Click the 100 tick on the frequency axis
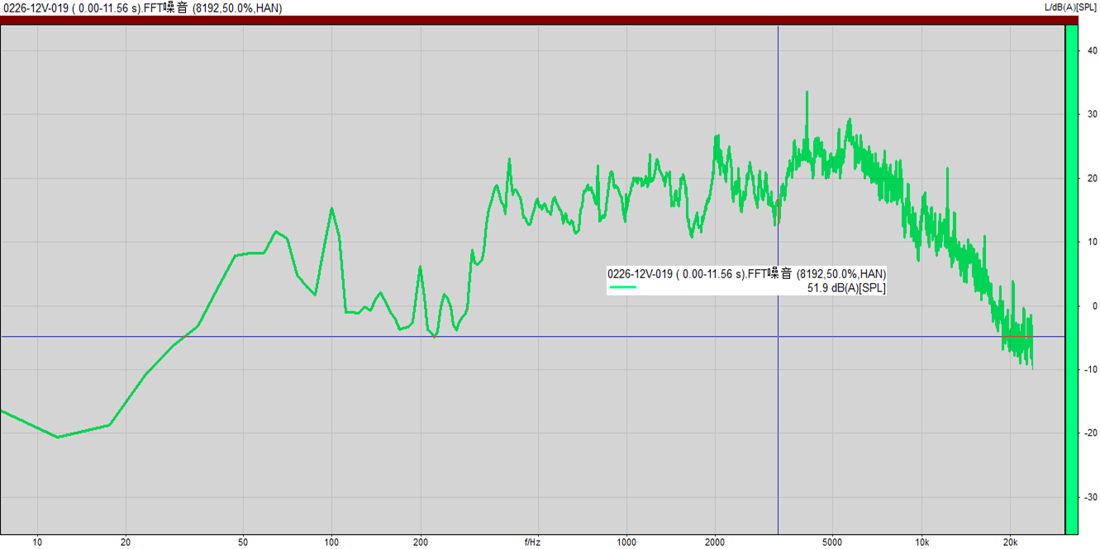 click(x=331, y=542)
